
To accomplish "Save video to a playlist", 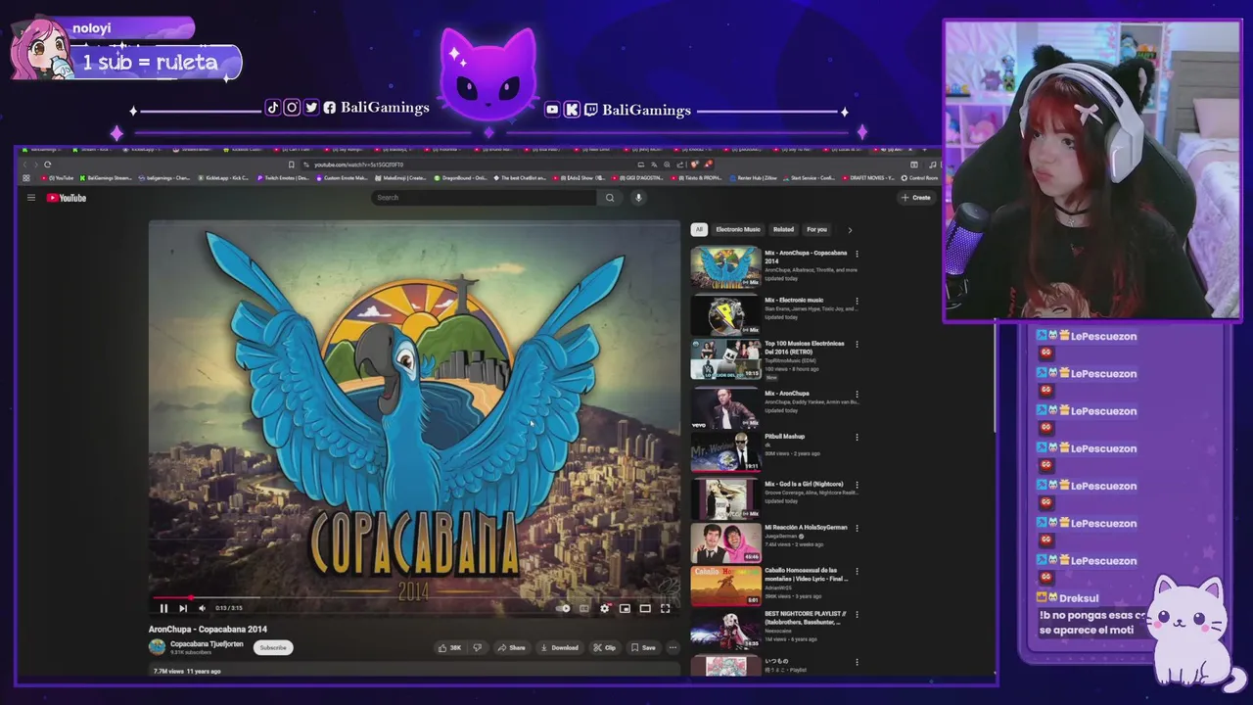I will coord(643,647).
